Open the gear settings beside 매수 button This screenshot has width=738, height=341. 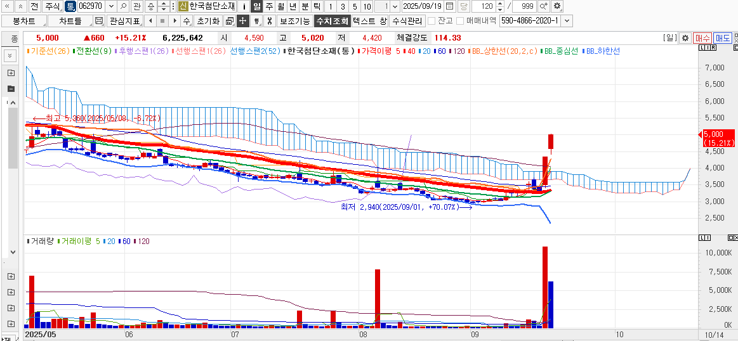(685, 38)
